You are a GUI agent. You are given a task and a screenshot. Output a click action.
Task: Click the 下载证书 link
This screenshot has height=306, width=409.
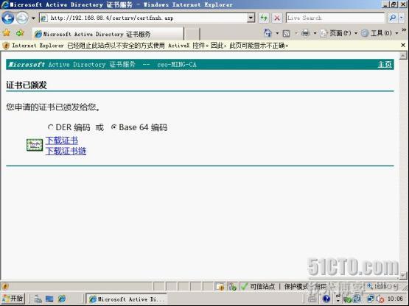pyautogui.click(x=62, y=140)
